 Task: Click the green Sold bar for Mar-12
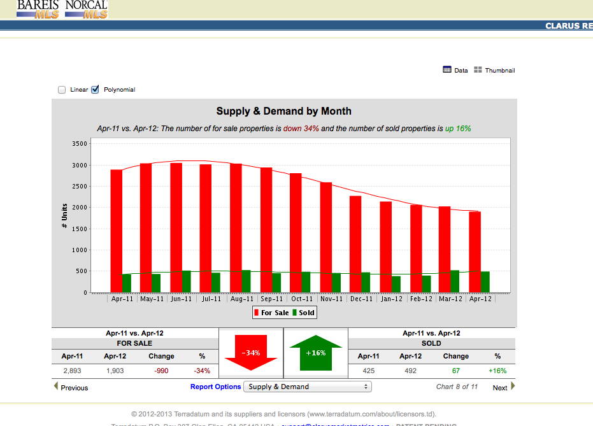(455, 281)
